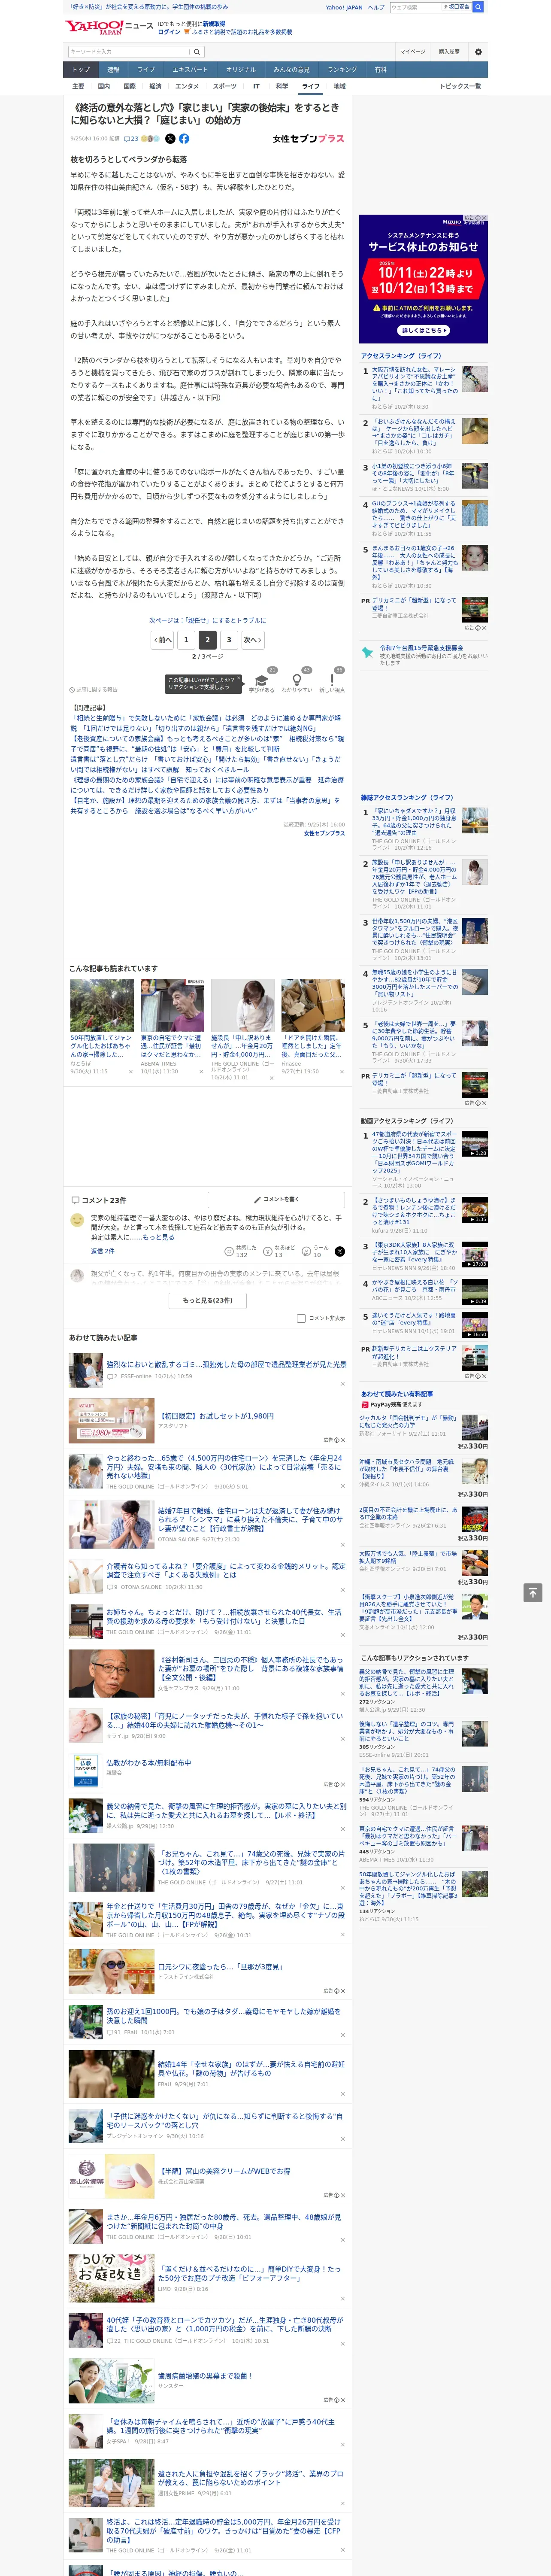Select the トップ navigation tab
Image resolution: width=551 pixels, height=2576 pixels.
tap(81, 70)
